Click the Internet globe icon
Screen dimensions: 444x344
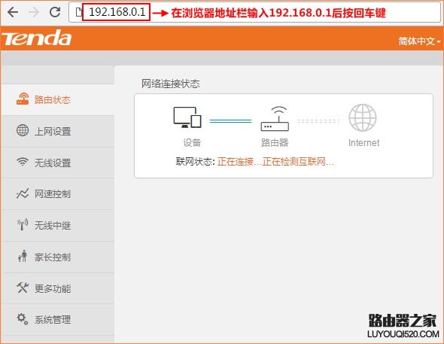pyautogui.click(x=363, y=117)
